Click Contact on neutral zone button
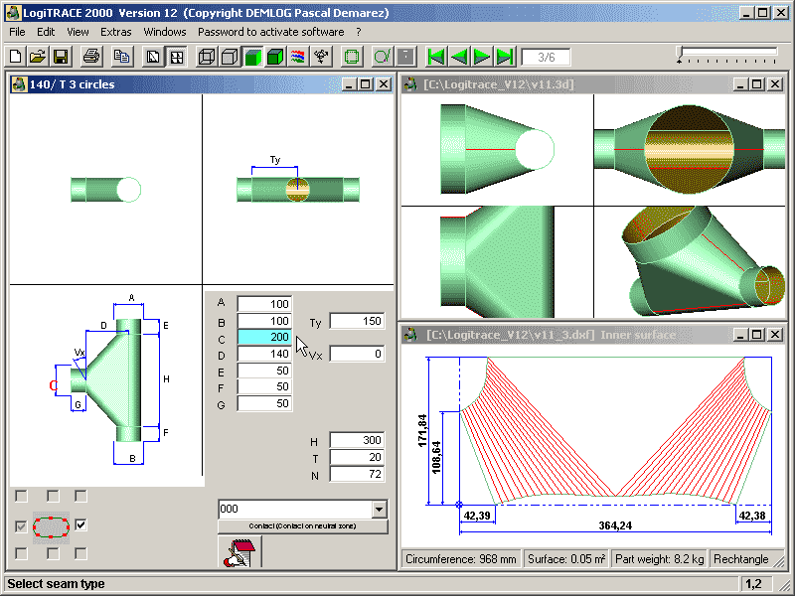Screen dimensions: 795x596 tap(303, 526)
